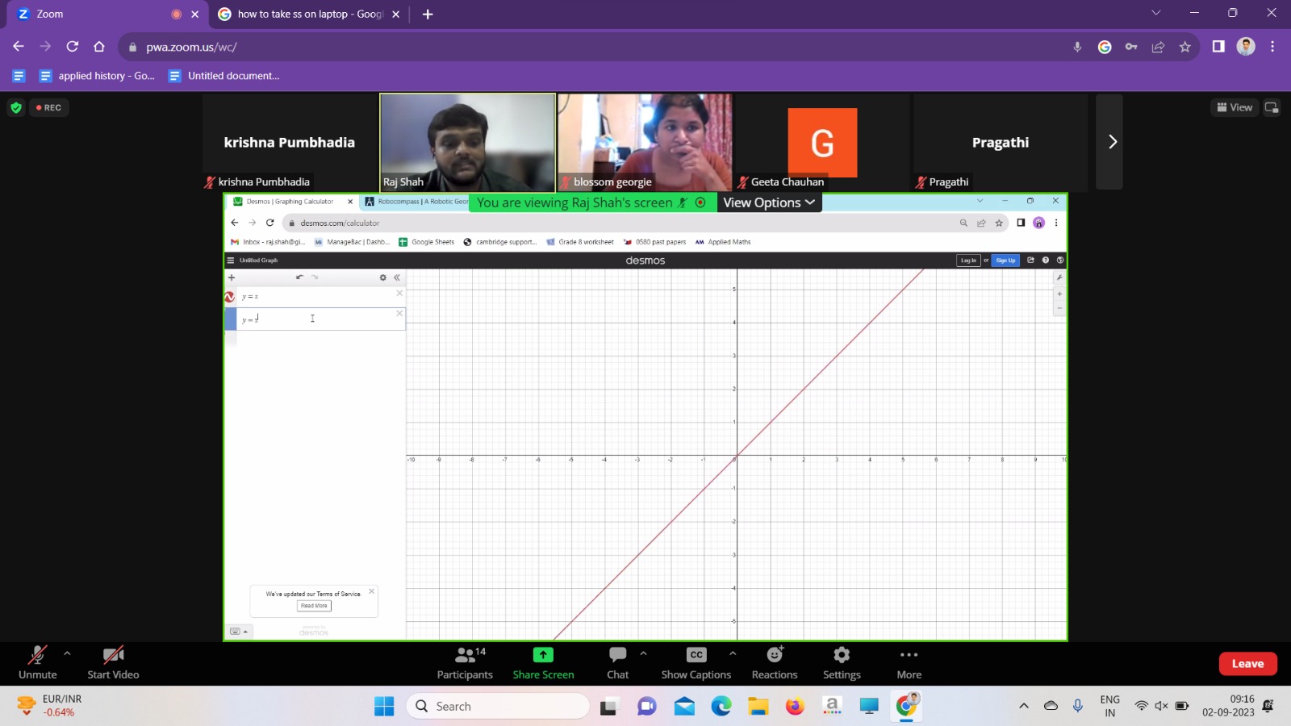Open the More options menu
Viewport: 1291px width, 726px height.
[x=909, y=663]
